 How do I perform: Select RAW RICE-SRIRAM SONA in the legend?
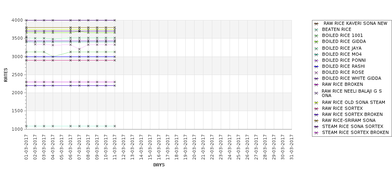coord(349,120)
